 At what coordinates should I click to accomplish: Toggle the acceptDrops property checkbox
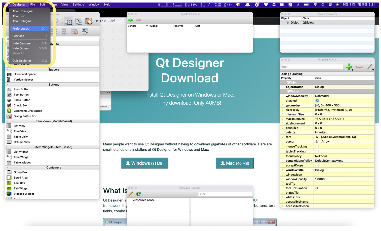click(x=317, y=165)
